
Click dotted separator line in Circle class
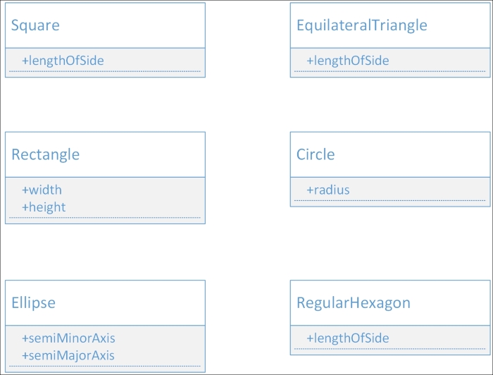click(x=390, y=200)
